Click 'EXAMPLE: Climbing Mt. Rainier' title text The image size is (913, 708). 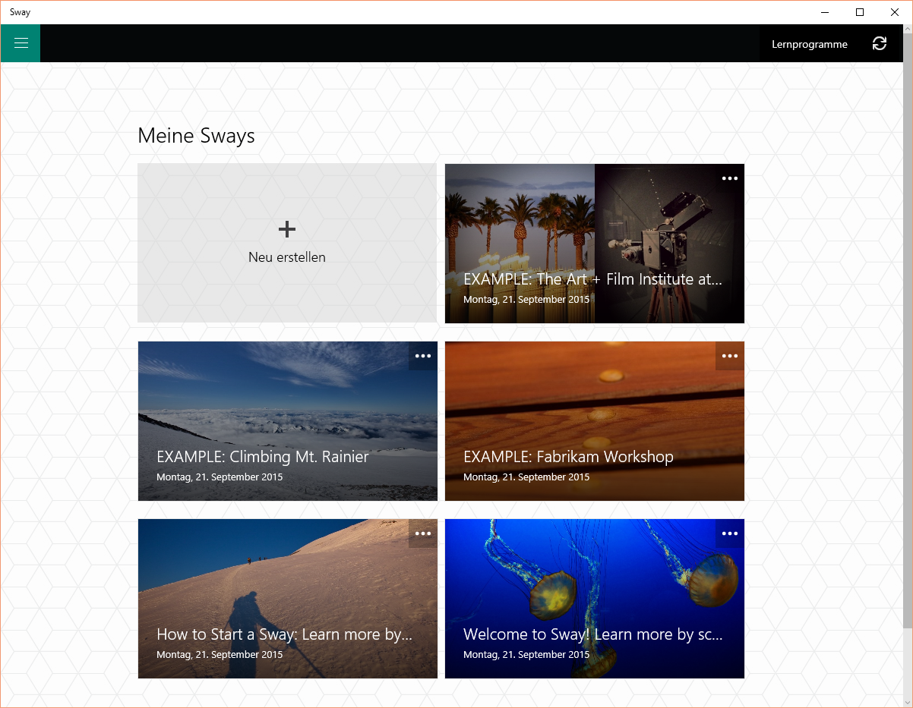pos(263,457)
